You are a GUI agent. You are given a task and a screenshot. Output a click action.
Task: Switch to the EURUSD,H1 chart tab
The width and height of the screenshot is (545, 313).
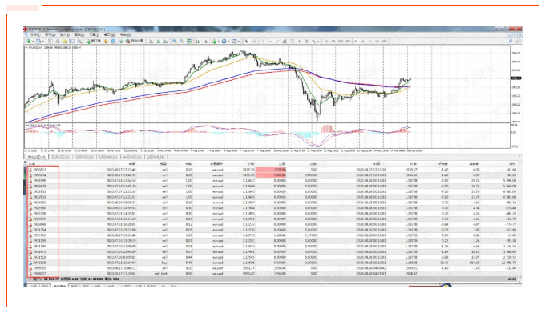[60, 157]
